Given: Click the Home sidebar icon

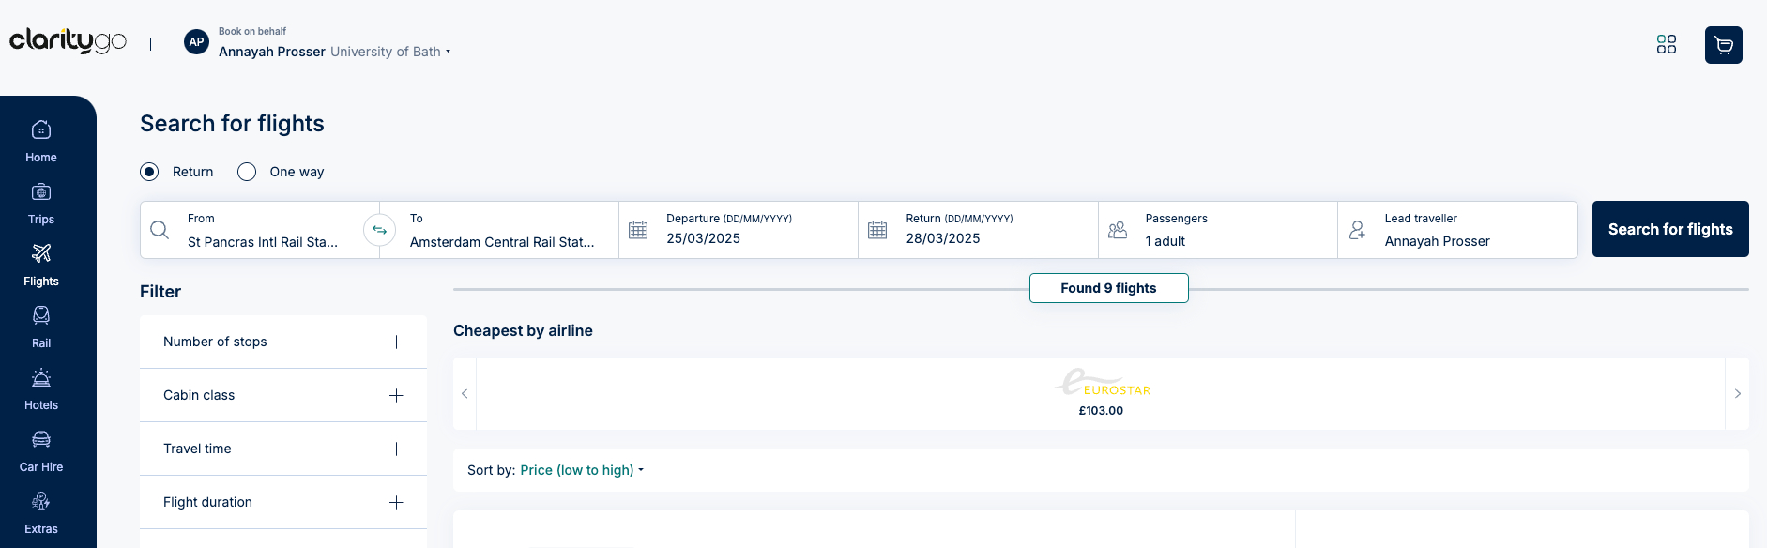Looking at the screenshot, I should (41, 141).
